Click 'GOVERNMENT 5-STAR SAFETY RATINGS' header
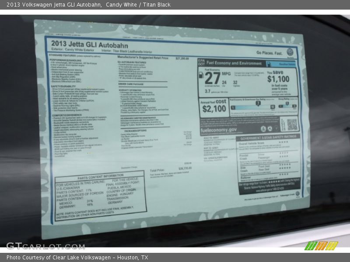Screen dimensions: 350x262 pos(268,138)
